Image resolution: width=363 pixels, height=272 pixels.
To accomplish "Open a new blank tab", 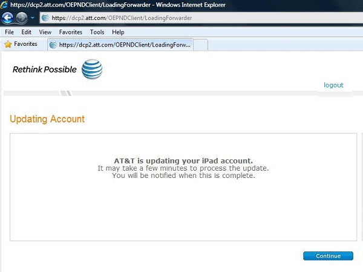I will point(200,45).
